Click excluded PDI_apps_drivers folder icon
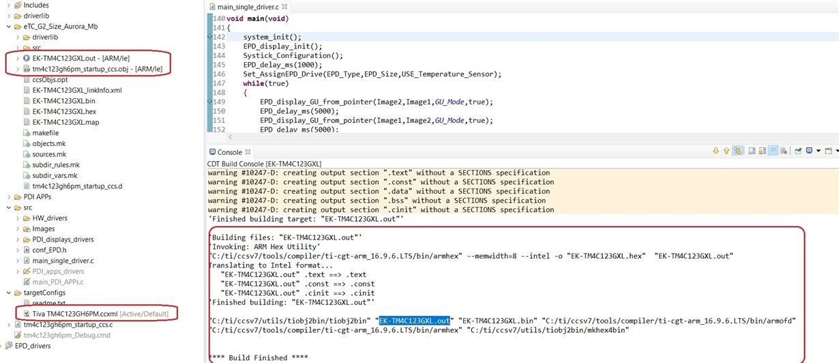 [27, 271]
